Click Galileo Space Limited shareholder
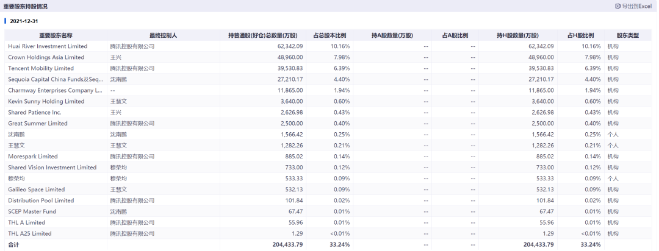The image size is (659, 251). point(37,189)
